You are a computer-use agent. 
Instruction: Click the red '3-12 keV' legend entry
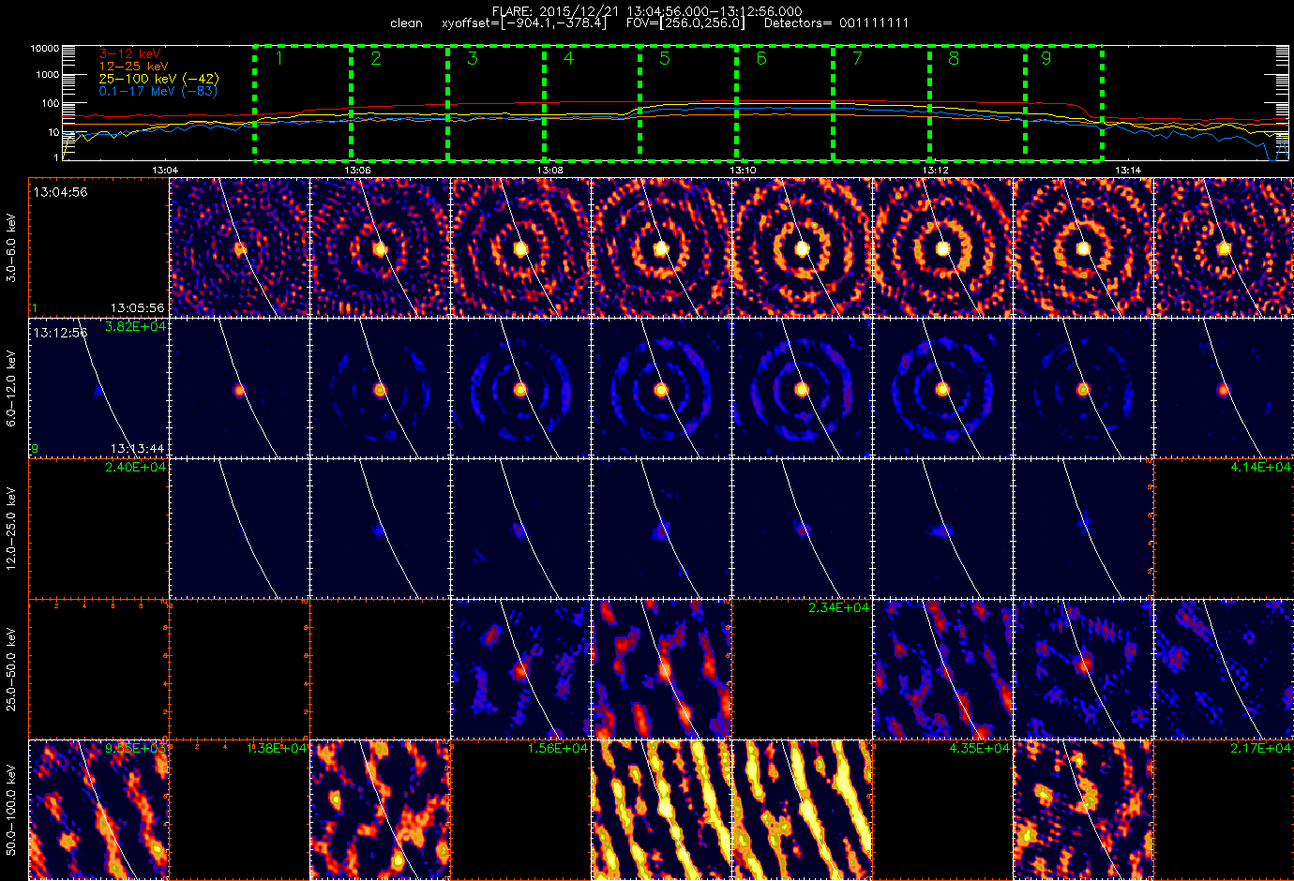(x=129, y=54)
